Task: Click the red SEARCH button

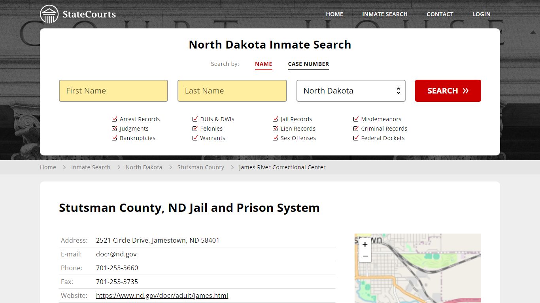Action: pos(448,91)
